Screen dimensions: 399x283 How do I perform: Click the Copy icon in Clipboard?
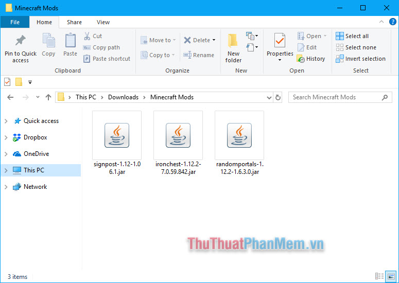point(48,41)
